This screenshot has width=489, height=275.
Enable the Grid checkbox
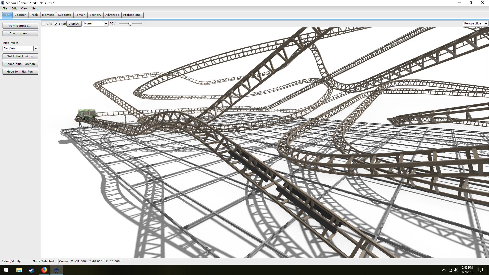tap(44, 24)
